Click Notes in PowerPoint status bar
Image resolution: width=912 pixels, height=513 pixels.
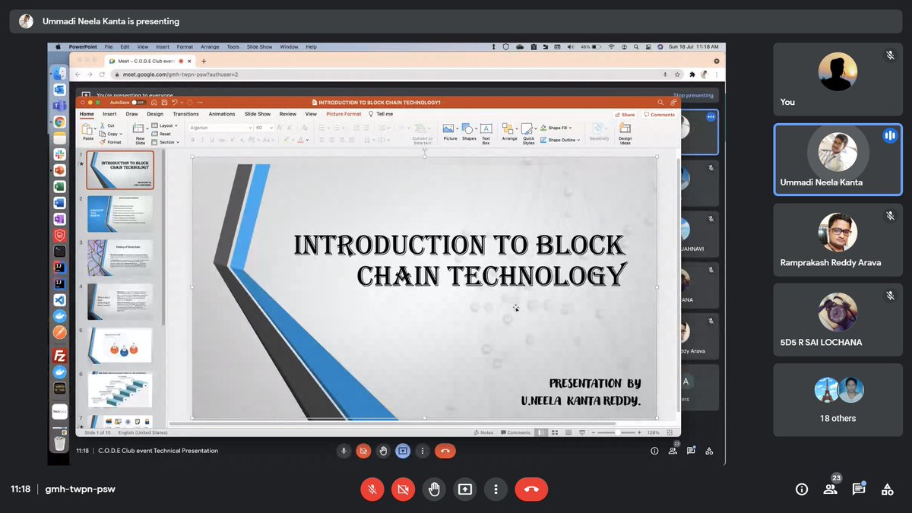tap(483, 432)
